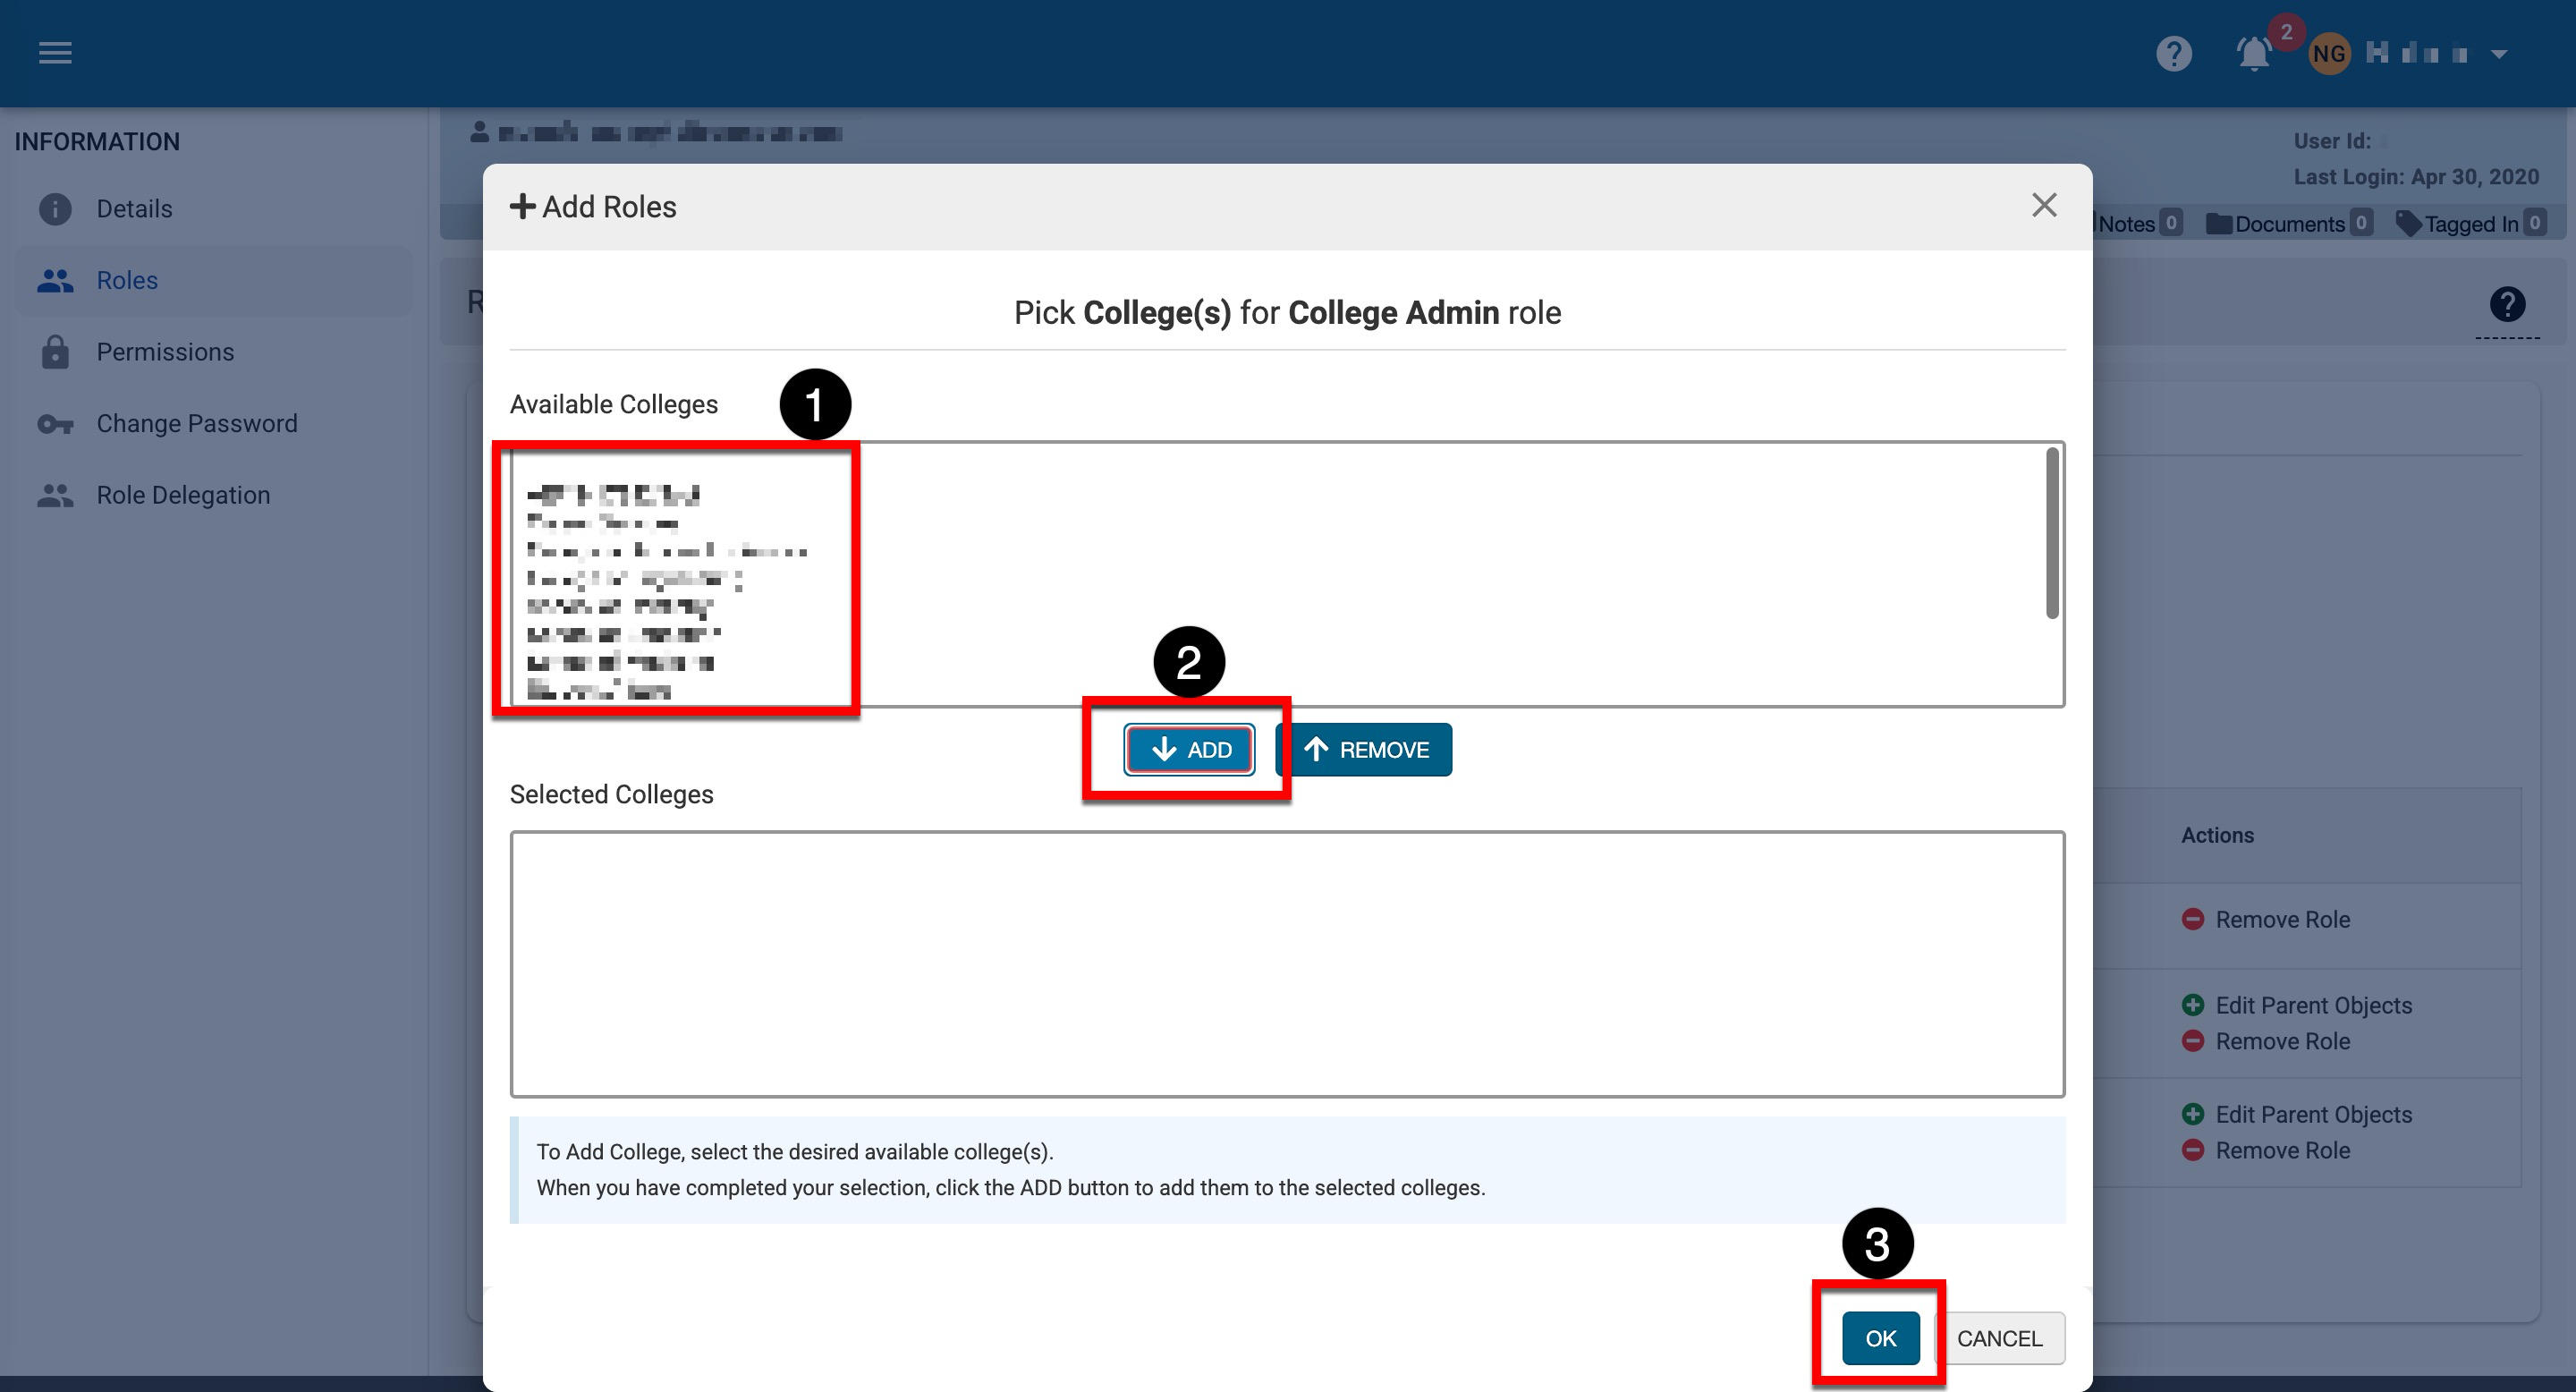
Task: Open the hamburger navigation menu
Action: coord(55,53)
